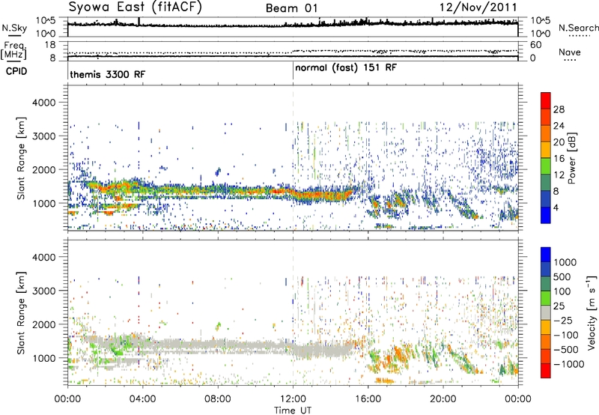Click the velocity panel 'Slant Range [km]' label
Screen dimensions: 599x415
point(21,312)
